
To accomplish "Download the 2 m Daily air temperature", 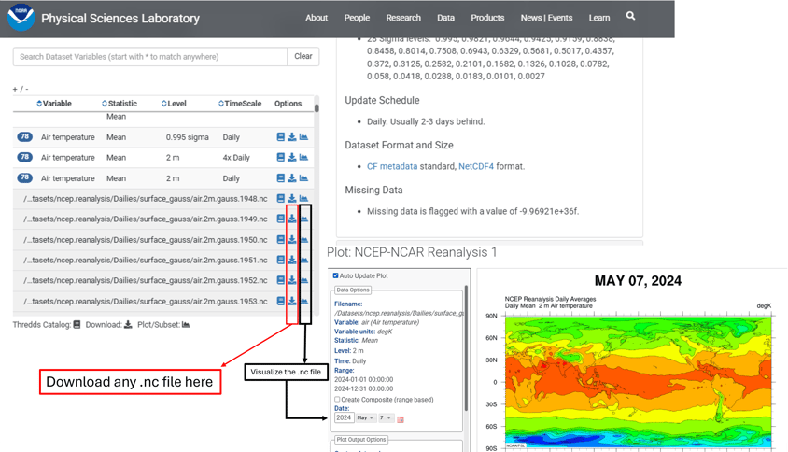I will click(x=292, y=178).
